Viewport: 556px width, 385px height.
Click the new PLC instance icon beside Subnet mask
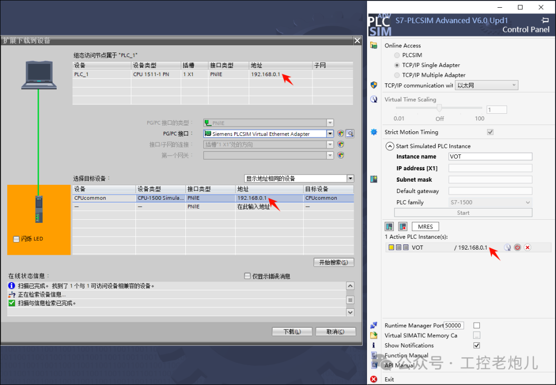pos(374,179)
